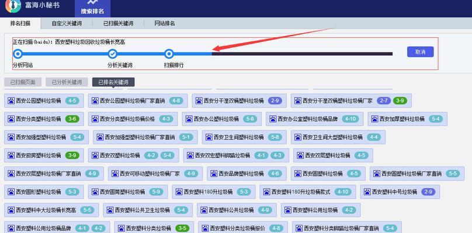
Task: Go to the 已扫描关键词 tab
Action: (x=119, y=23)
